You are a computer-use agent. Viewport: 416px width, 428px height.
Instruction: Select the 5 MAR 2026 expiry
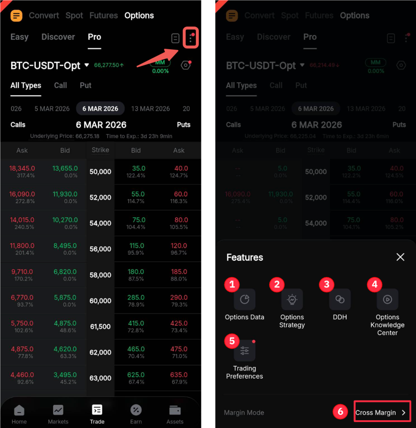(52, 109)
